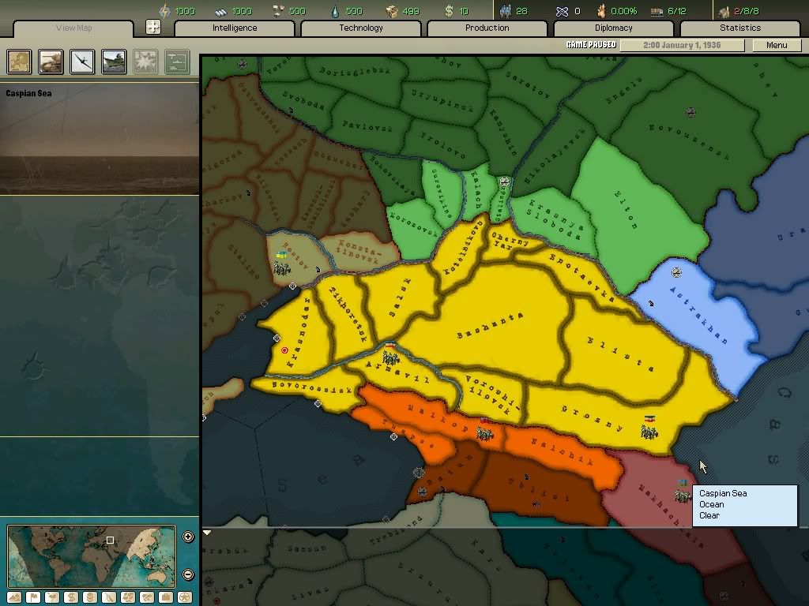Select the army unit in Rostov
Screen dimensions: 809x606
282,264
